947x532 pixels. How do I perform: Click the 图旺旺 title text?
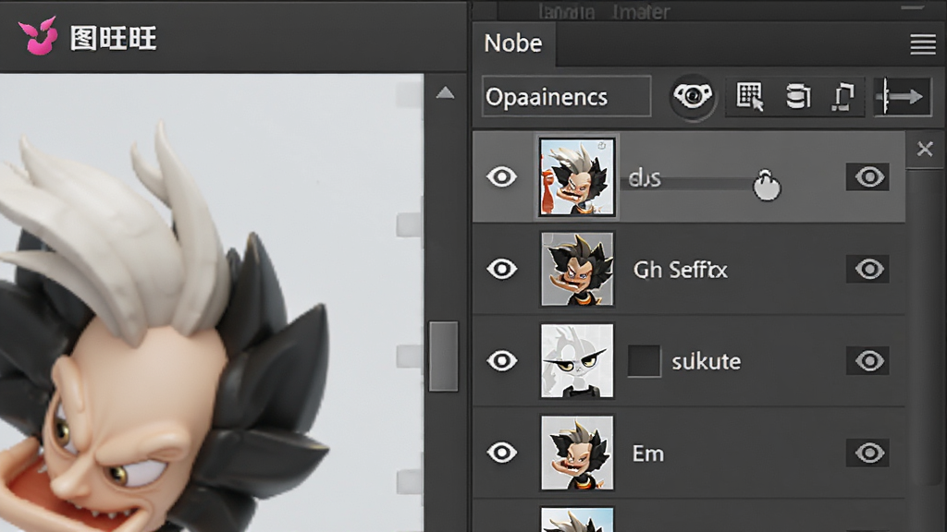(x=113, y=38)
